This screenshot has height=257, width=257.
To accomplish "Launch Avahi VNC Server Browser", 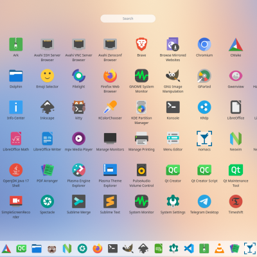I will coord(79,44).
